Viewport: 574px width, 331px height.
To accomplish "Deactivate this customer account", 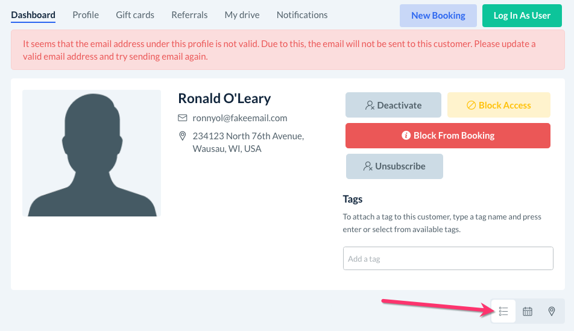I will [393, 105].
